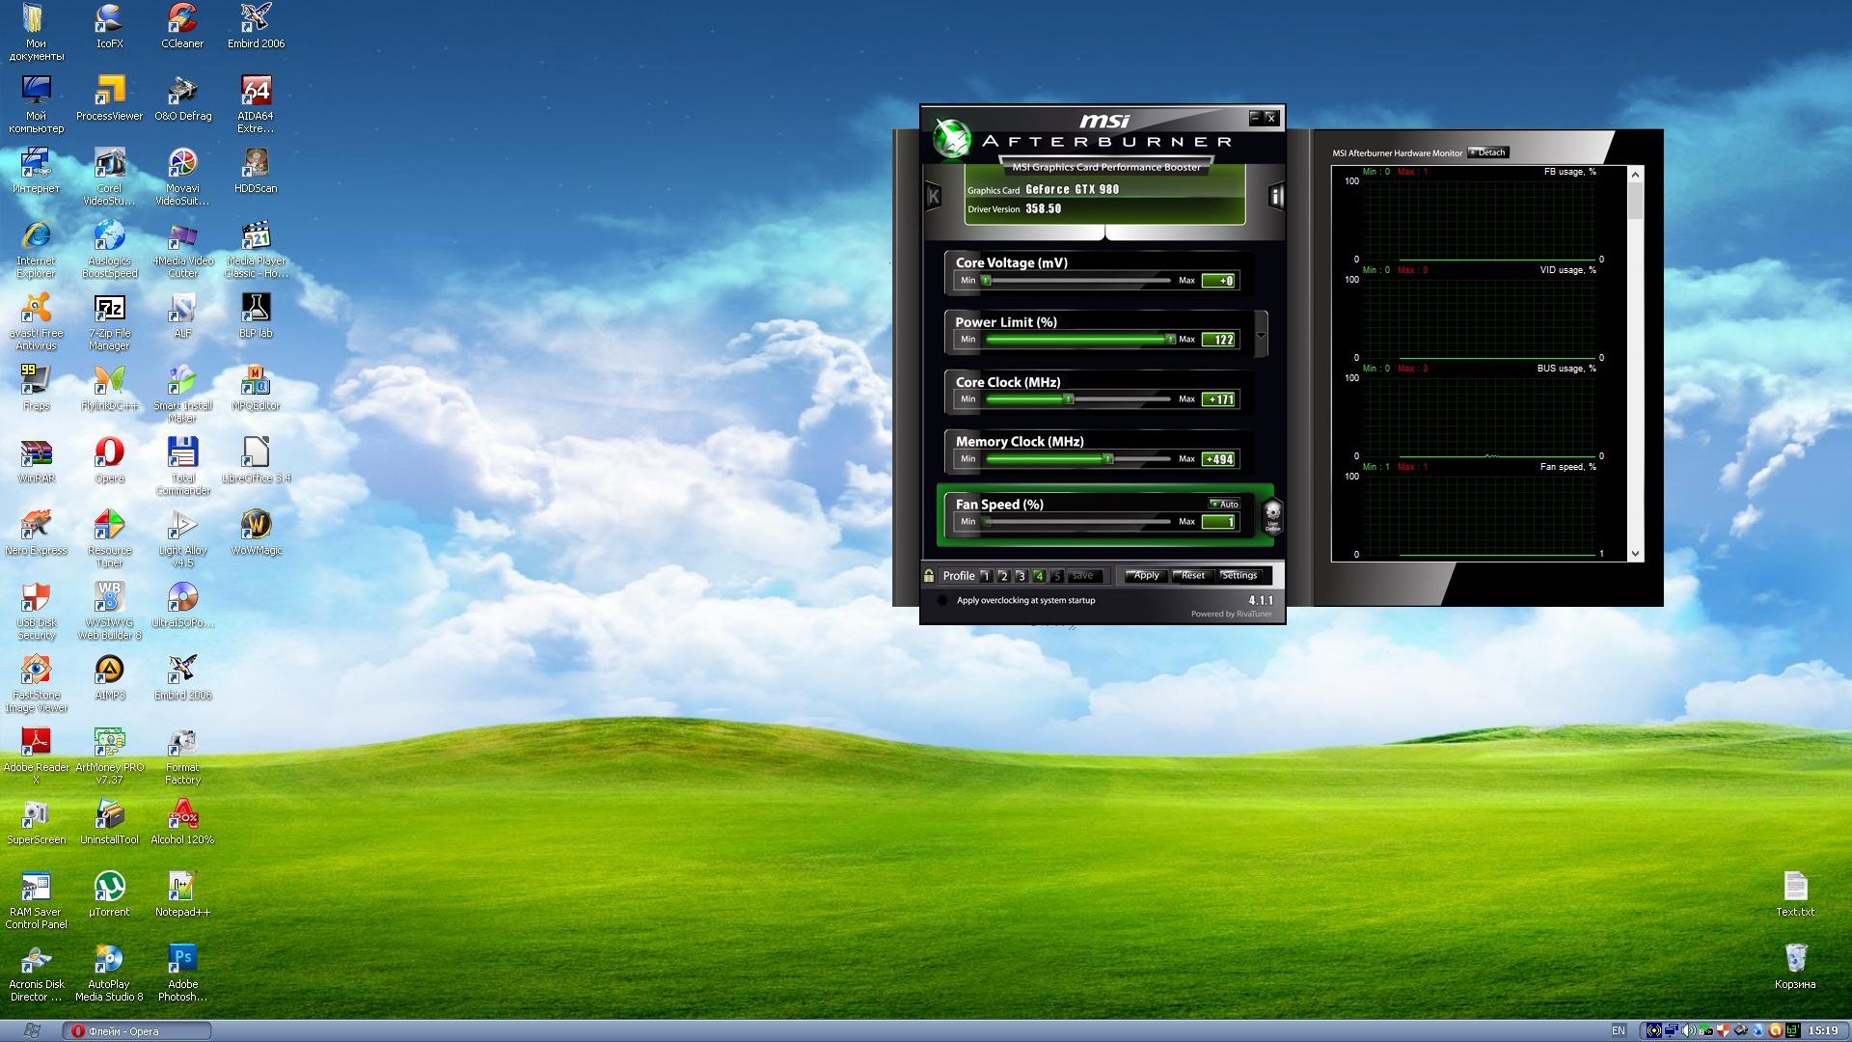Image resolution: width=1852 pixels, height=1042 pixels.
Task: Select the WinRAR desktop icon
Action: pyautogui.click(x=36, y=460)
